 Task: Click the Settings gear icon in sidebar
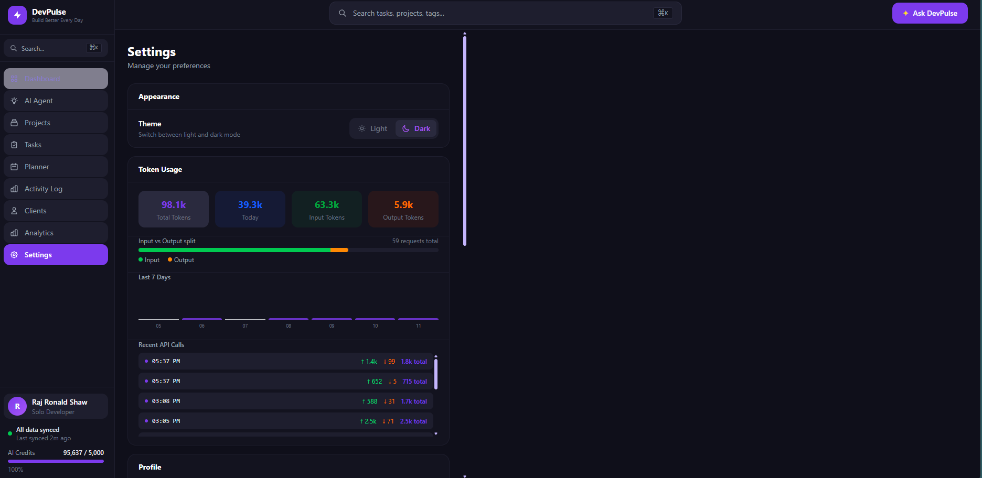(x=14, y=255)
